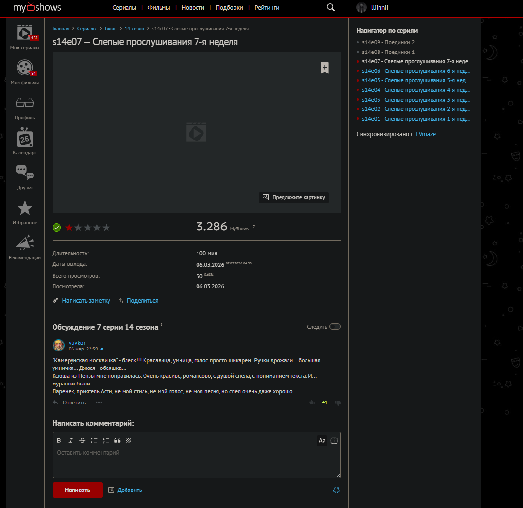Open the Favorites star icon
Viewport: 523px width, 508px height.
point(25,209)
